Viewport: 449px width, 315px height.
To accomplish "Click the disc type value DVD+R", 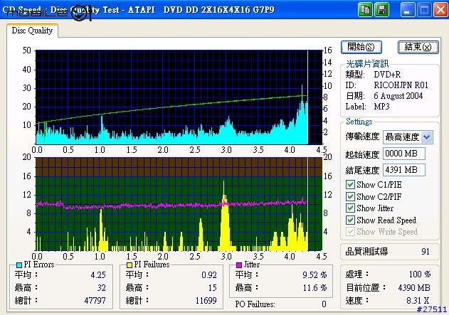I will click(x=387, y=75).
